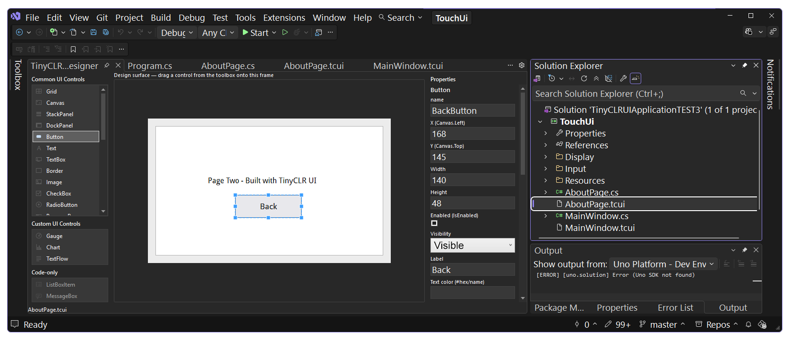
Task: Pin the TinyCLR Designer tab
Action: [x=107, y=66]
